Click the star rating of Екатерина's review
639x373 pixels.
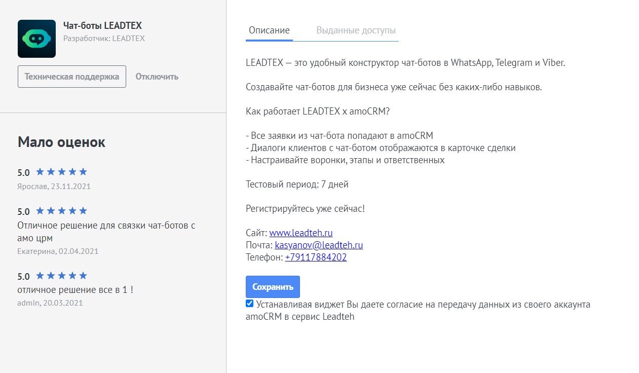(x=61, y=211)
